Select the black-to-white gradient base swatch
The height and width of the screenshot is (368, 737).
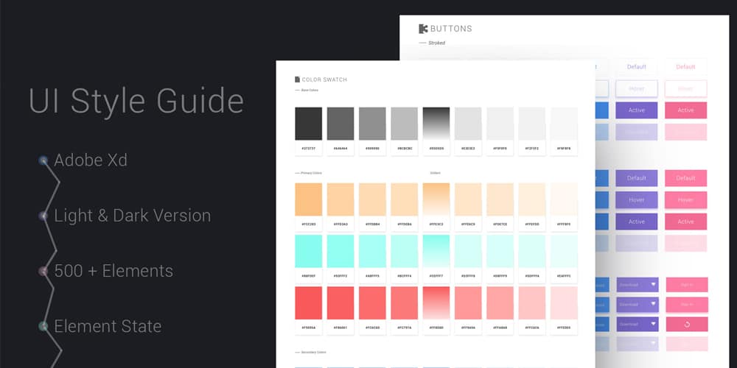(436, 124)
